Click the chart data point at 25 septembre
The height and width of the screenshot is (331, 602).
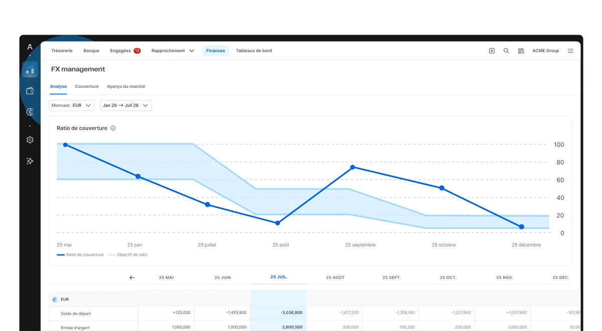click(x=353, y=167)
